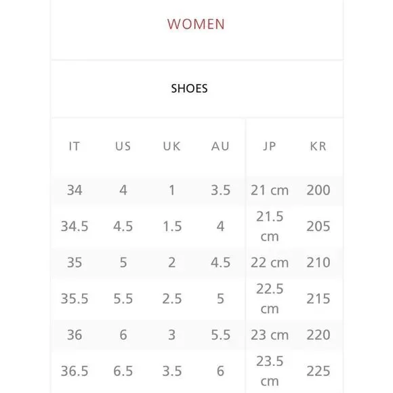Viewport: 393px width, 393px height.
Task: Click the US value 6.5
Action: 123,371
